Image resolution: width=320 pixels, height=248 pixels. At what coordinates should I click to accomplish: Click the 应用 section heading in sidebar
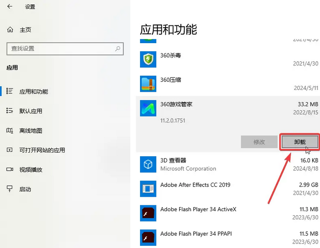(12, 68)
